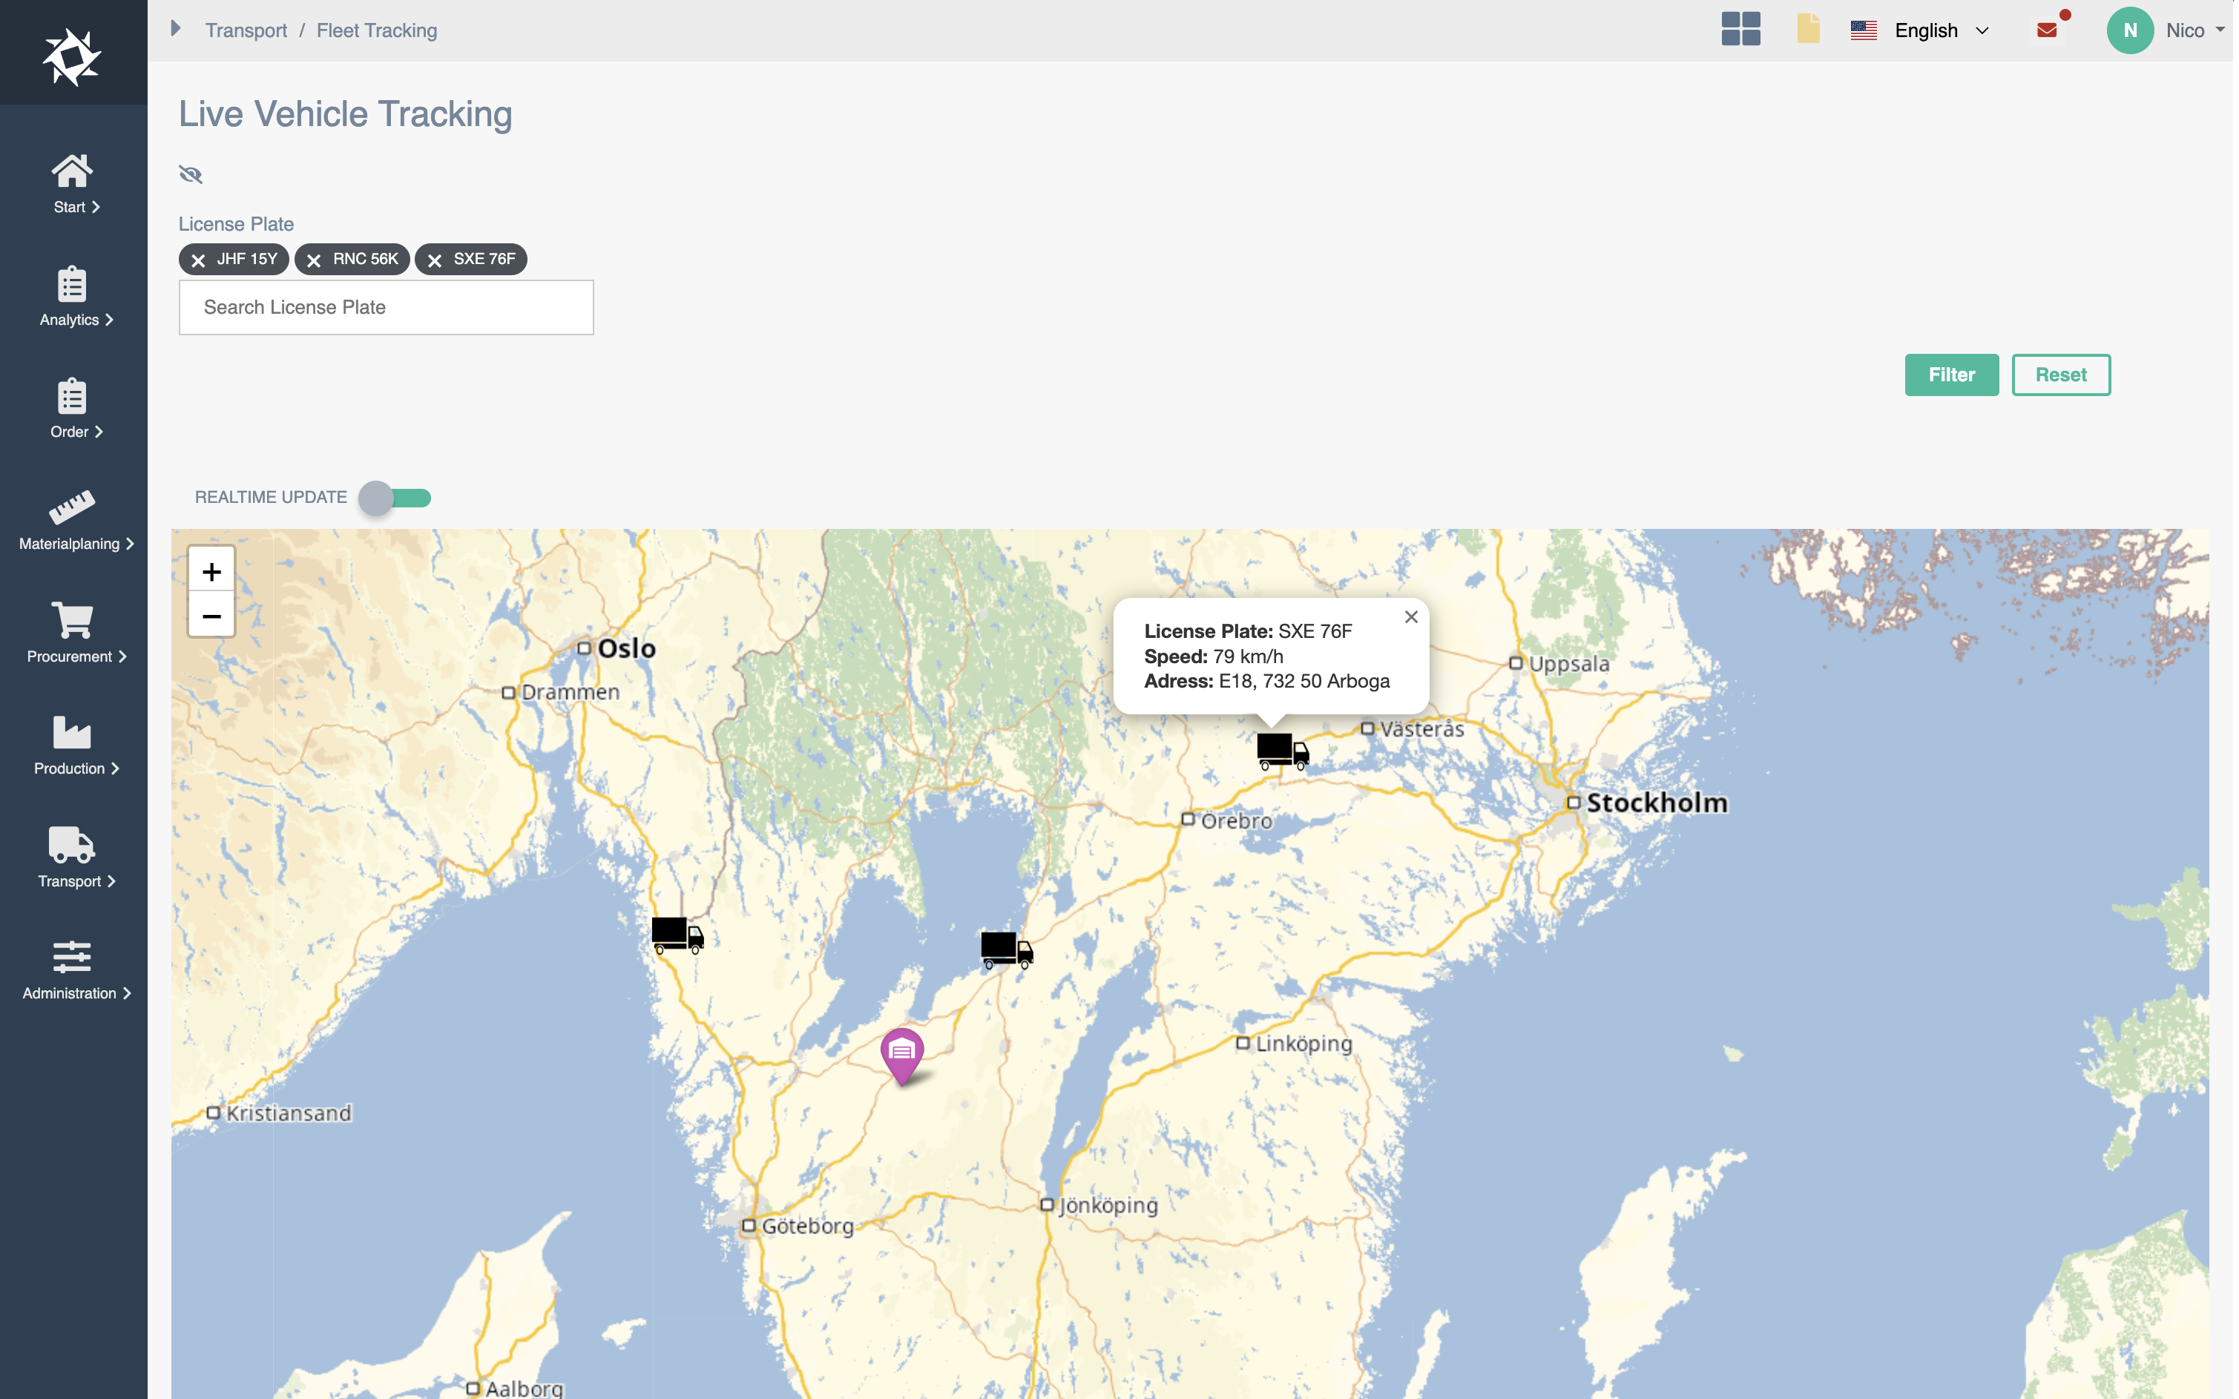Viewport: 2239px width, 1399px height.
Task: Click the purple warehouse map marker
Action: tap(902, 1053)
